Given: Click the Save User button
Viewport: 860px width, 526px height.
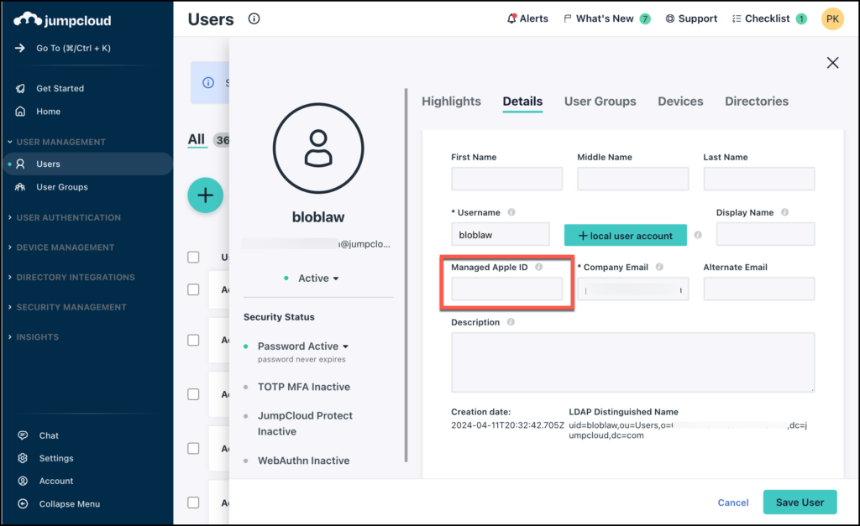Looking at the screenshot, I should click(800, 502).
